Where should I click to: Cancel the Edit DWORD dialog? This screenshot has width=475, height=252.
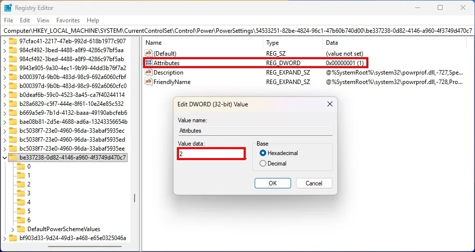(x=314, y=183)
